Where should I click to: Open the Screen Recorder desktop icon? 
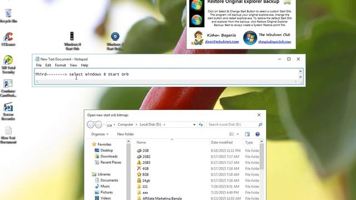click(8, 111)
